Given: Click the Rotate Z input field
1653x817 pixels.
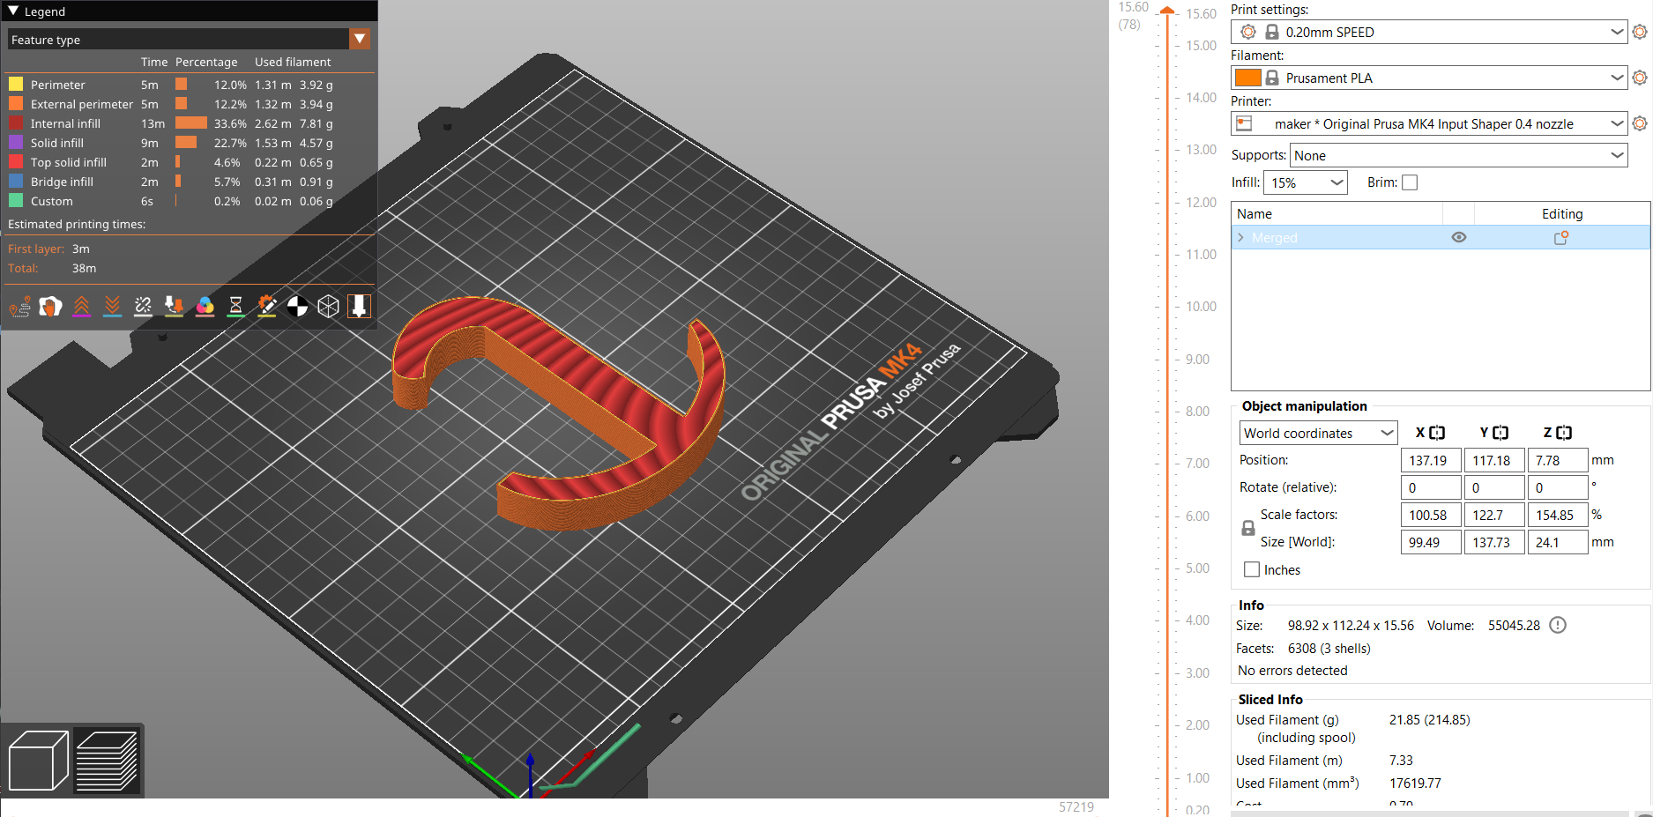Looking at the screenshot, I should pos(1558,487).
